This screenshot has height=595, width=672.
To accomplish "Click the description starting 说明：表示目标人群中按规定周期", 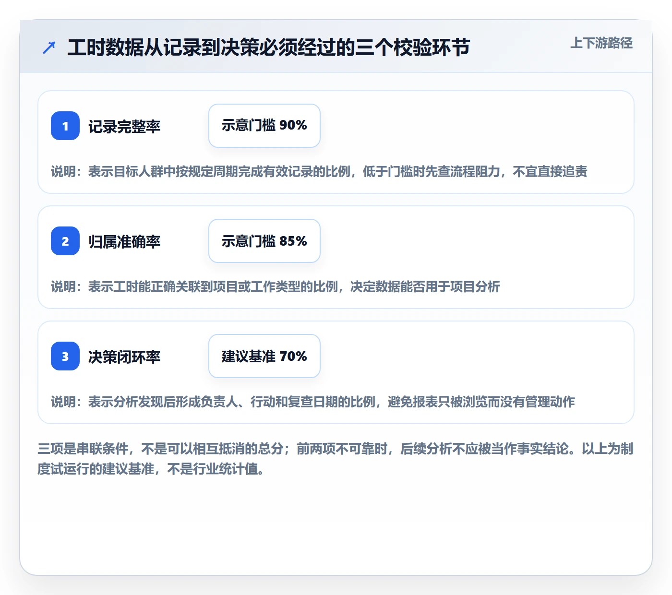I will coord(319,172).
